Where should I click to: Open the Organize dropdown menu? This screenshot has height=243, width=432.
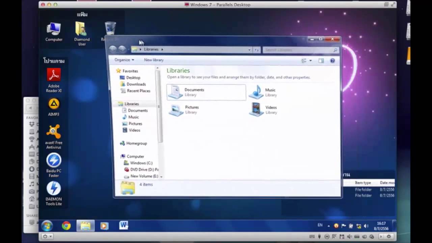[124, 60]
